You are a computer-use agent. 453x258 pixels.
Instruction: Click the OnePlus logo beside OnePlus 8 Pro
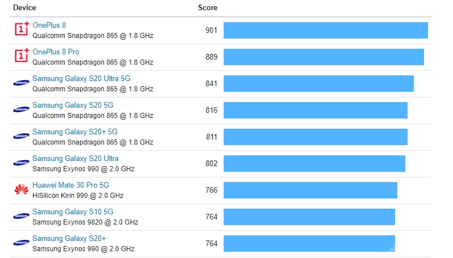point(22,57)
